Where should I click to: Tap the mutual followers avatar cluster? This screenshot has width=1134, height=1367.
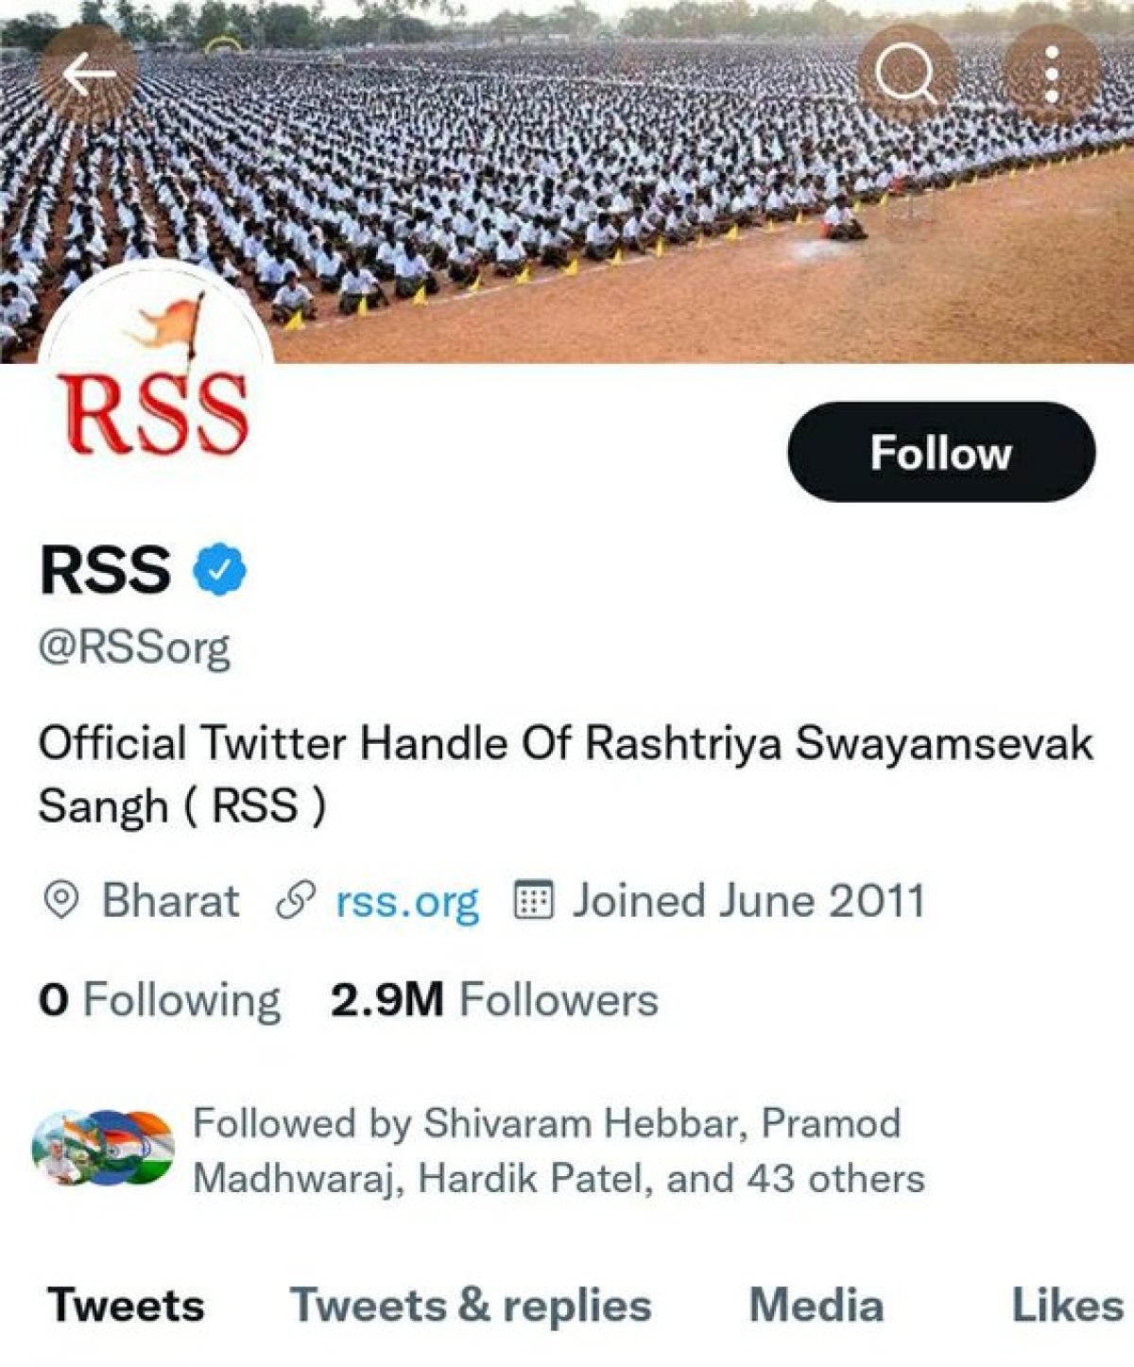coord(103,1149)
